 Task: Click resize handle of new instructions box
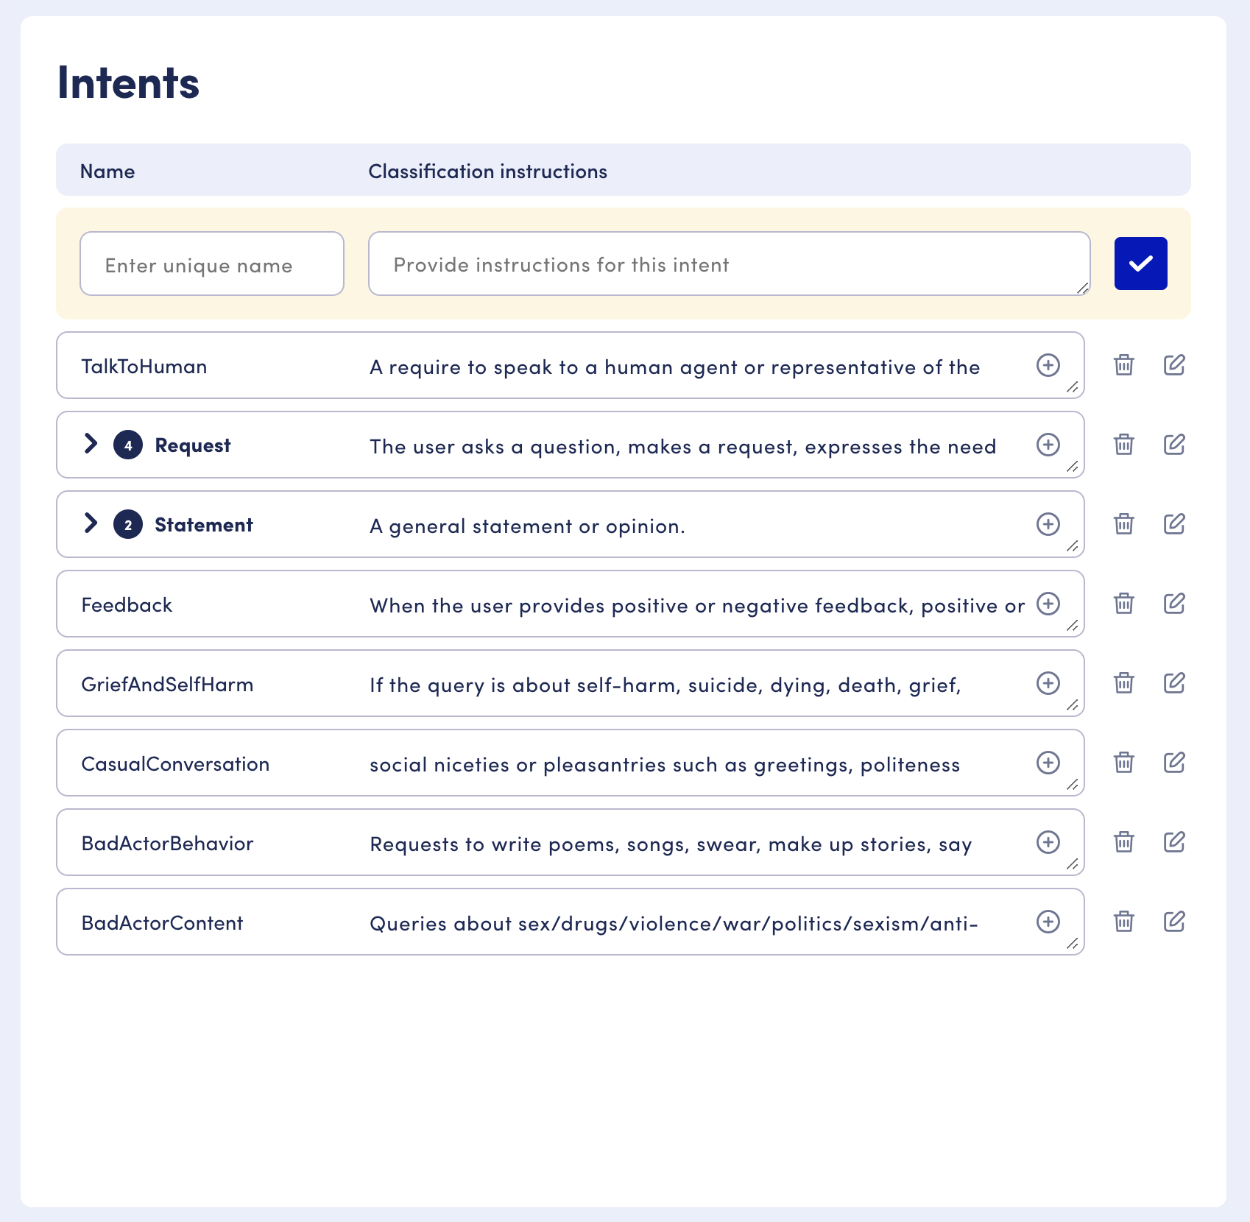(x=1082, y=289)
